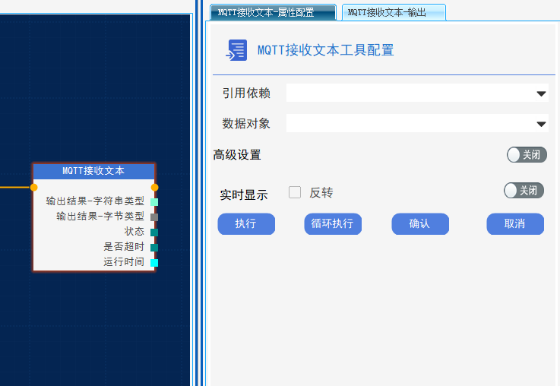The image size is (560, 386).
Task: Check the 反转 checkbox
Action: click(295, 192)
